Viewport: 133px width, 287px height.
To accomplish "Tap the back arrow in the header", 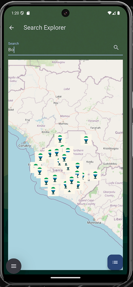I will (x=12, y=28).
